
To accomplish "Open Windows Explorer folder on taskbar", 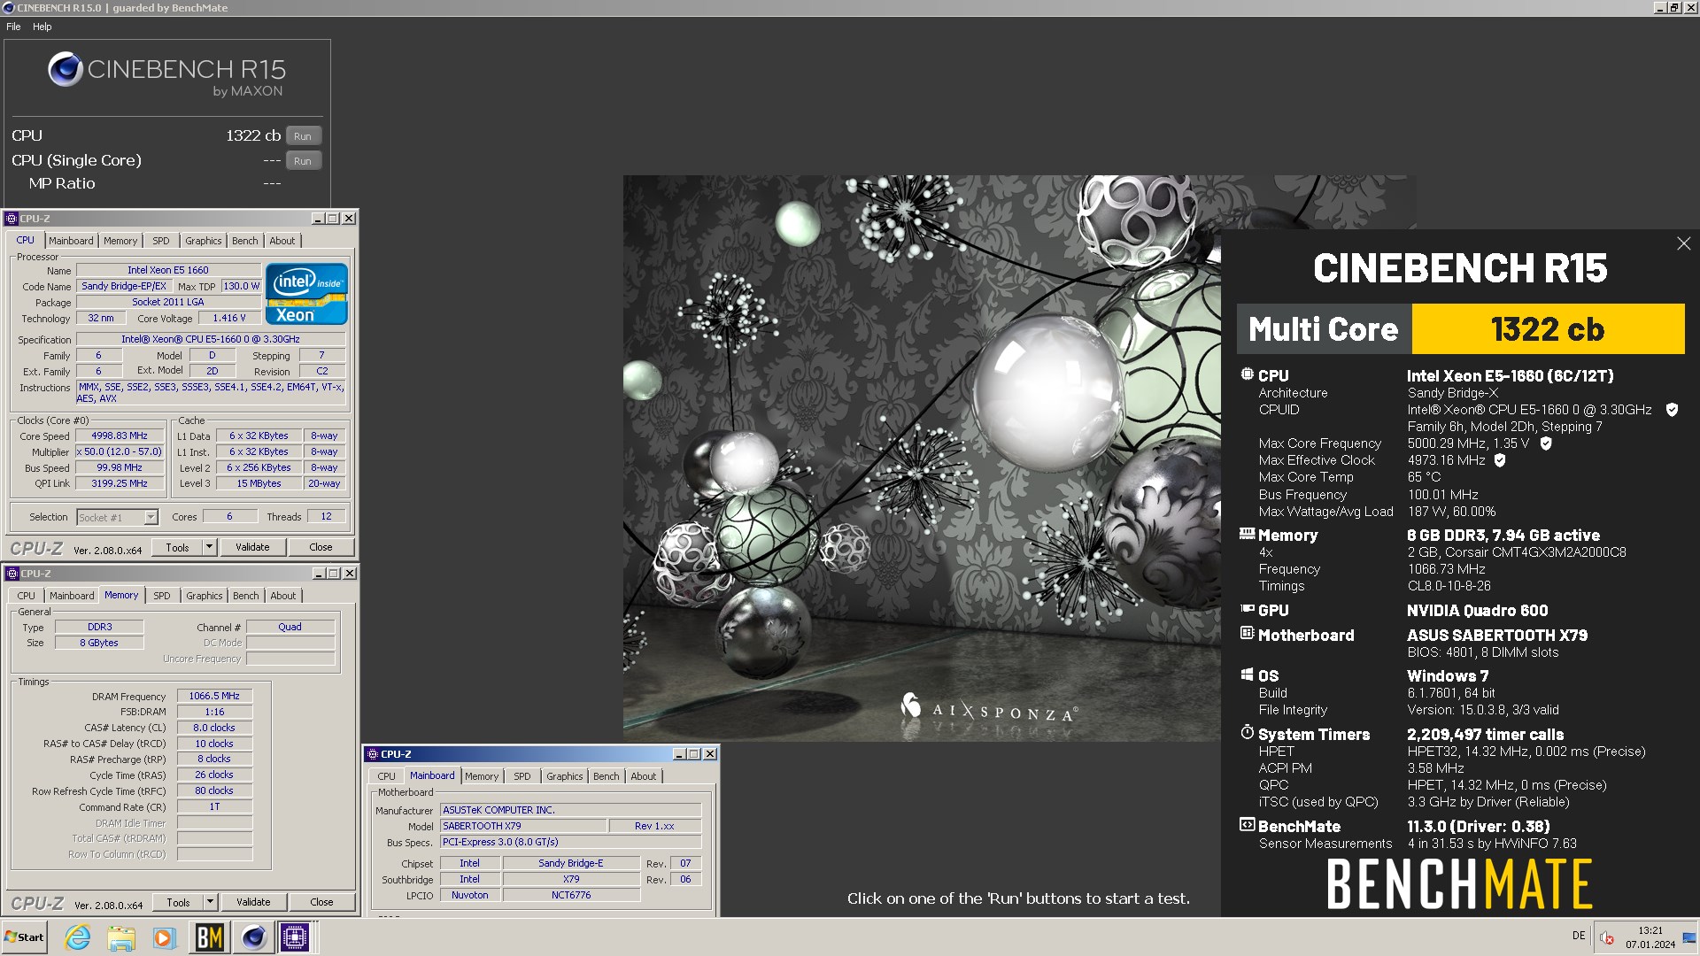I will (121, 937).
